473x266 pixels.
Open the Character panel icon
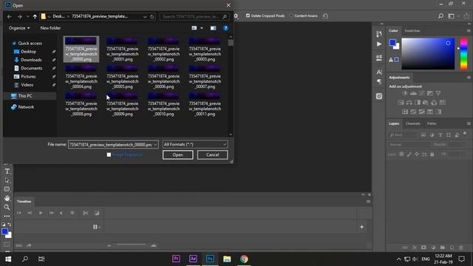(379, 72)
